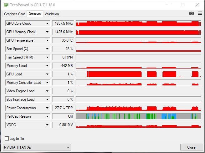Click the 442 MB memory used value
Image resolution: width=205 pixels, height=153 pixels.
coord(63,66)
